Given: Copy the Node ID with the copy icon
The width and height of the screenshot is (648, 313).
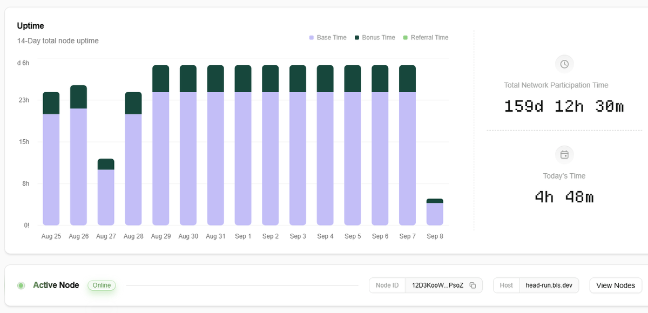Looking at the screenshot, I should [x=473, y=285].
